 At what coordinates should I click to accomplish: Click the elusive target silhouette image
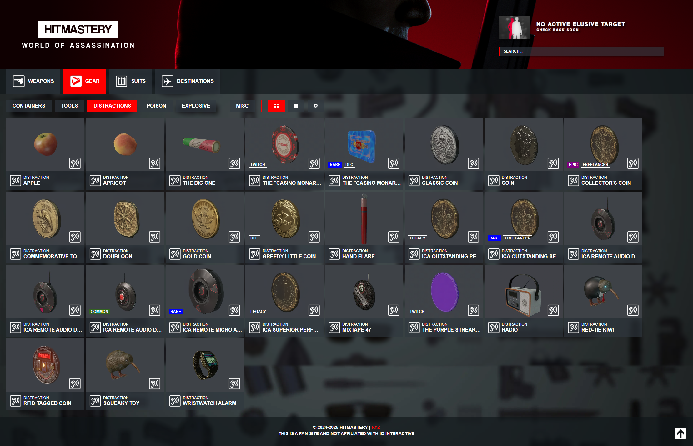515,28
